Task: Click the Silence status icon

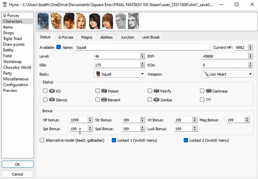Action: [x=52, y=100]
